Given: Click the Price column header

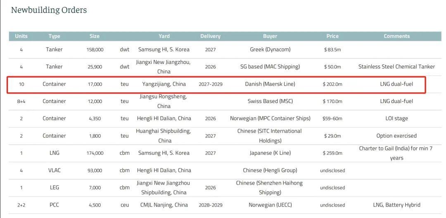Looking at the screenshot, I should click(x=332, y=36).
